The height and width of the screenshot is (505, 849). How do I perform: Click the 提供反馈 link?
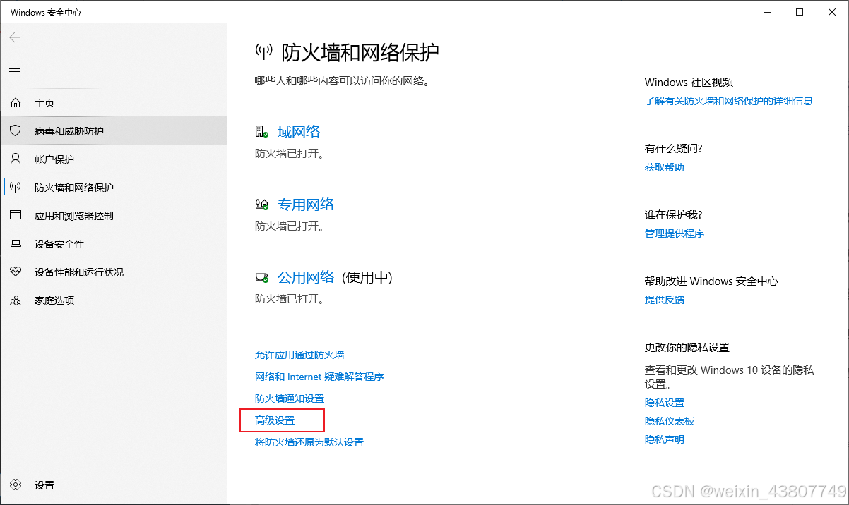[x=665, y=300]
